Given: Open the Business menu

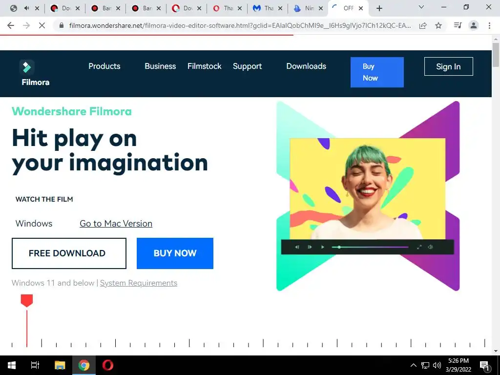Looking at the screenshot, I should click(x=160, y=66).
